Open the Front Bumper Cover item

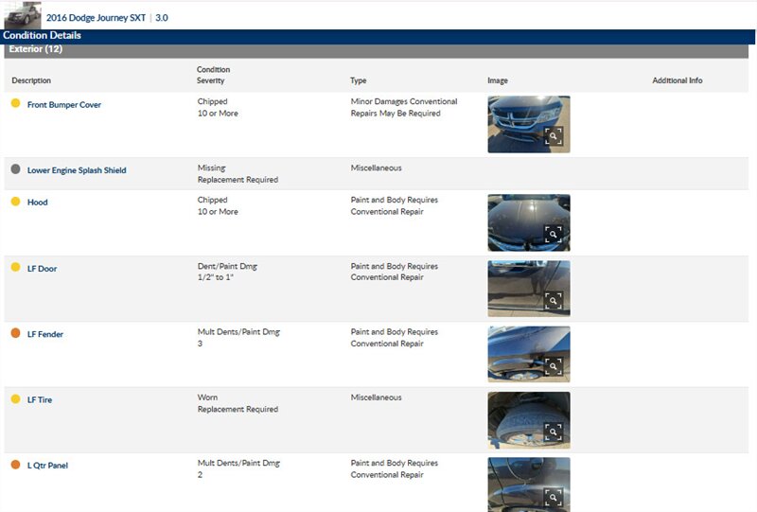(64, 105)
